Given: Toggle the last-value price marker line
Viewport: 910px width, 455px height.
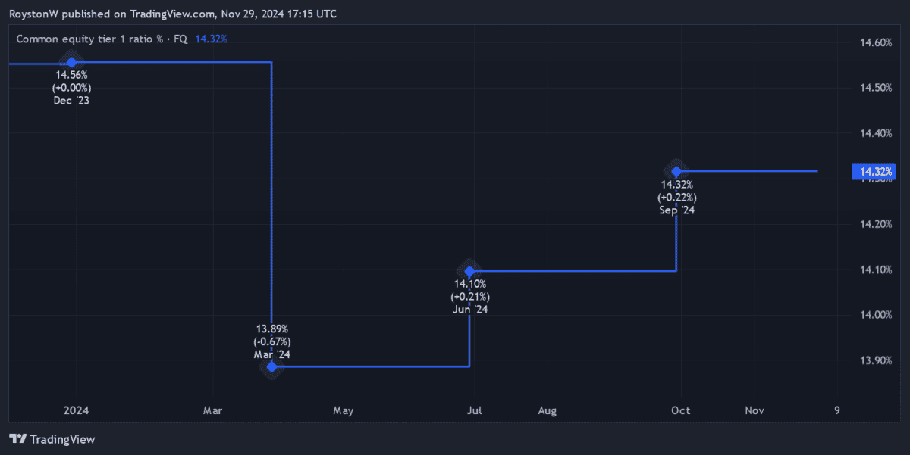Looking at the screenshot, I should click(x=758, y=171).
